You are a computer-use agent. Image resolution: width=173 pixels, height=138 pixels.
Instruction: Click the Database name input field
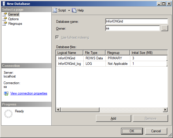click(136, 21)
